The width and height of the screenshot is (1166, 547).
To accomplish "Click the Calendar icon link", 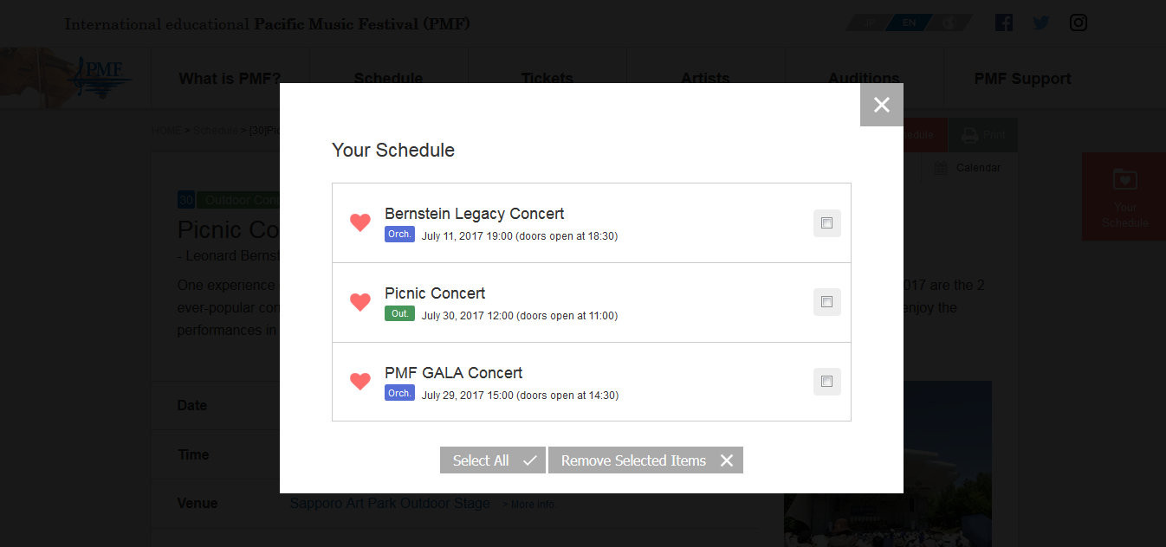I will click(x=967, y=168).
